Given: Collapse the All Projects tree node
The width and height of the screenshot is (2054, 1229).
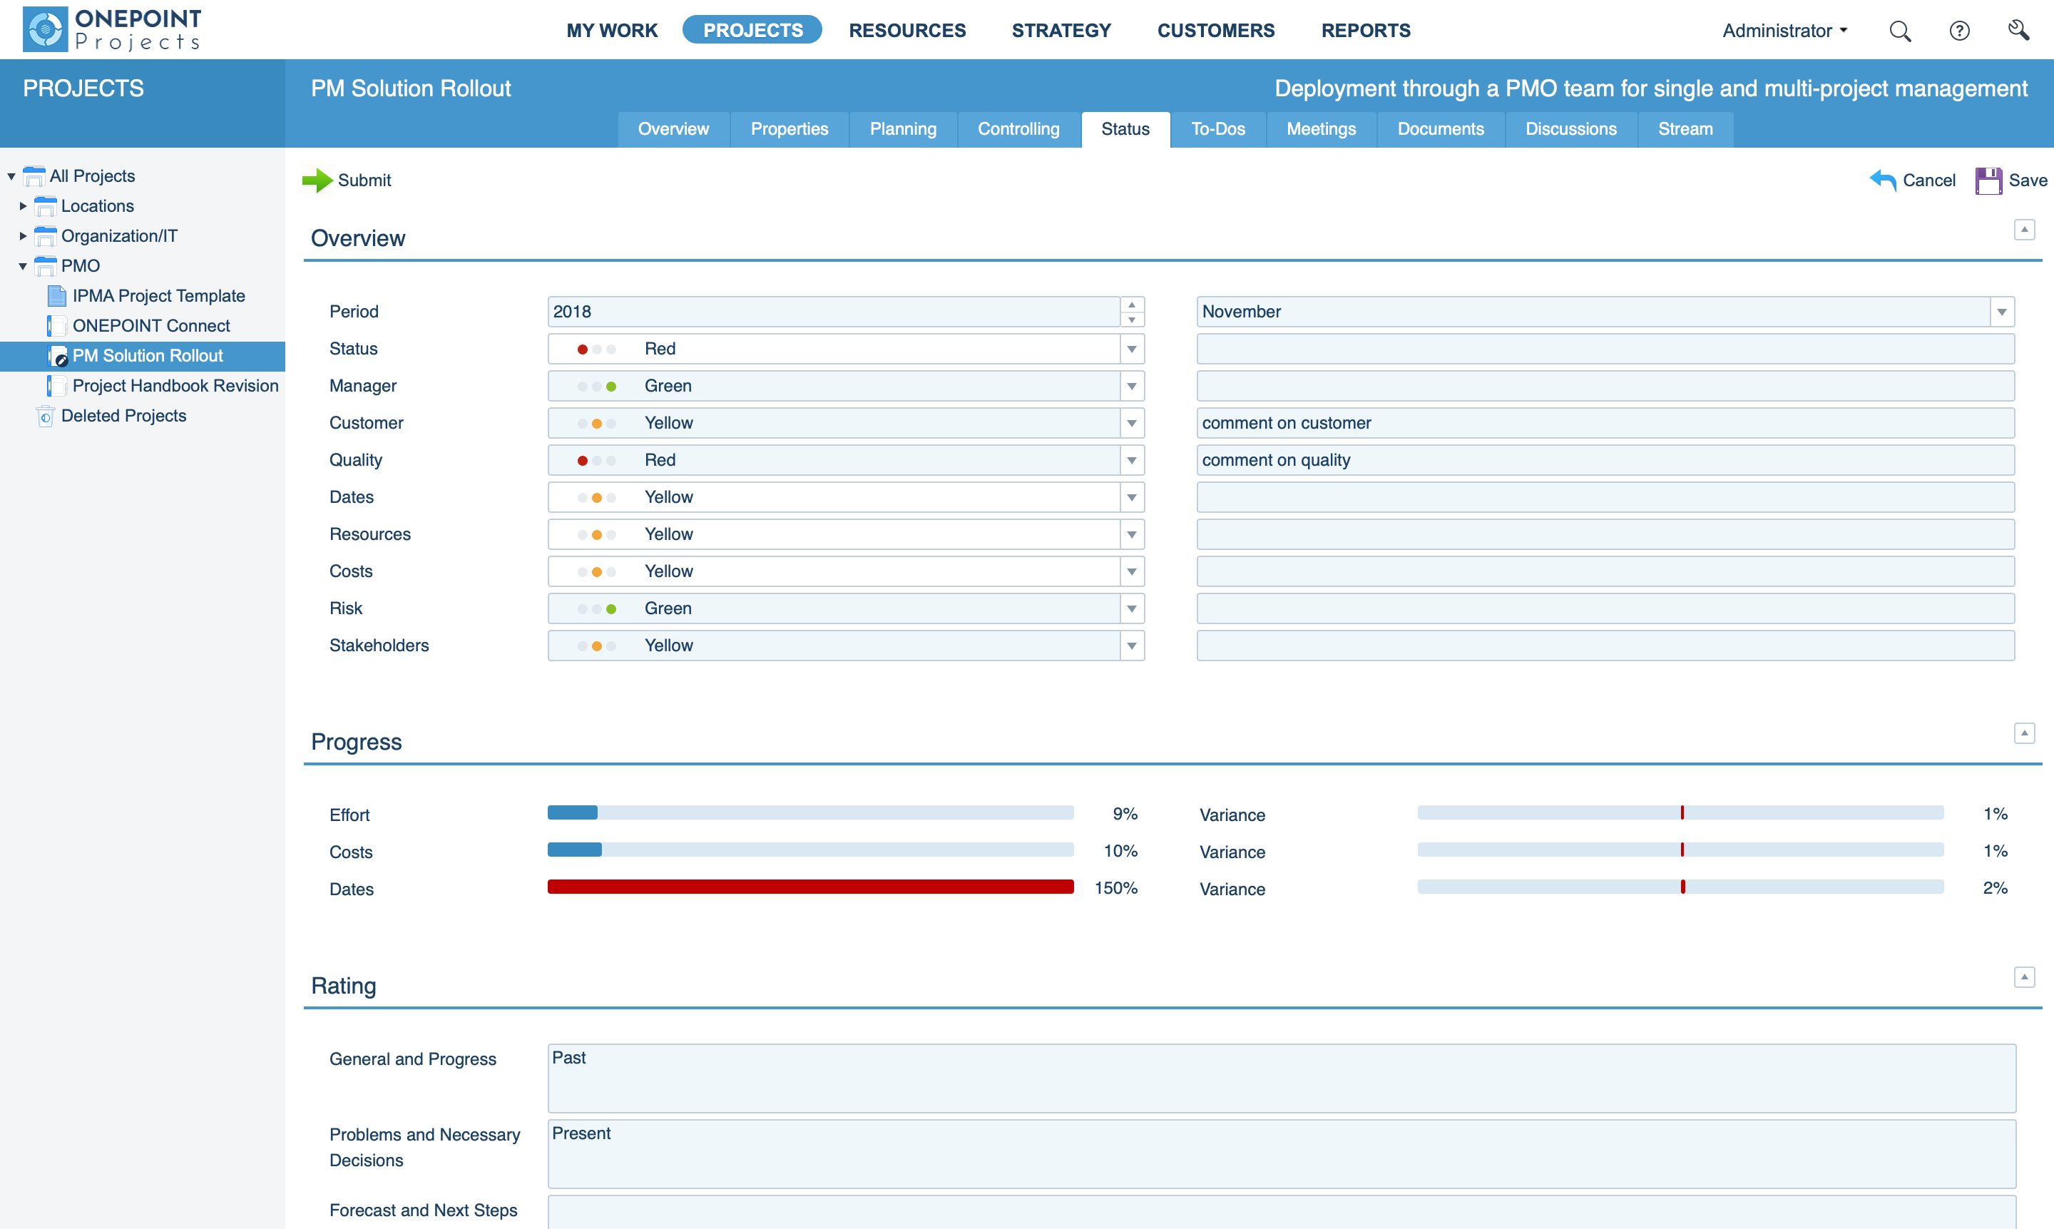Looking at the screenshot, I should coord(11,176).
